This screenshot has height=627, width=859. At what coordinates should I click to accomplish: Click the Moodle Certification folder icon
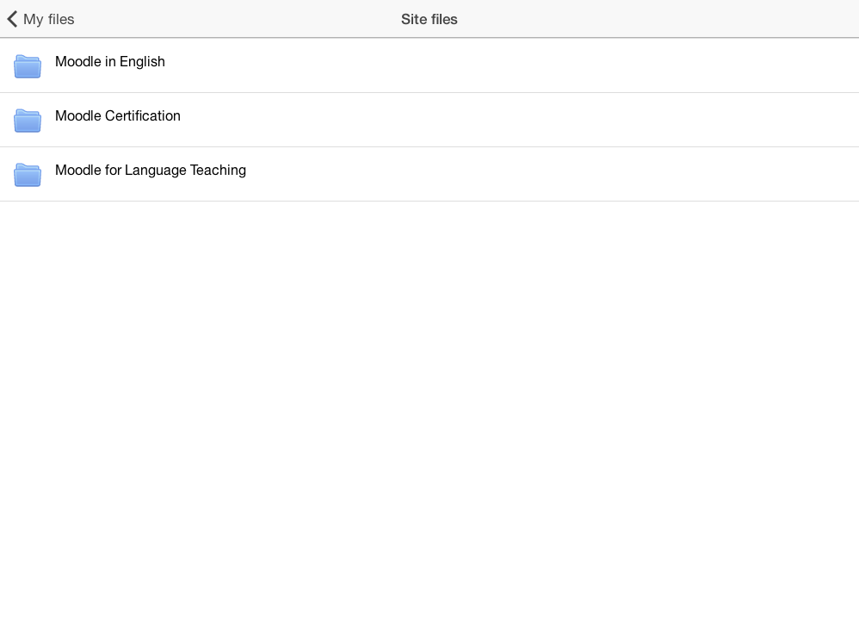coord(28,121)
